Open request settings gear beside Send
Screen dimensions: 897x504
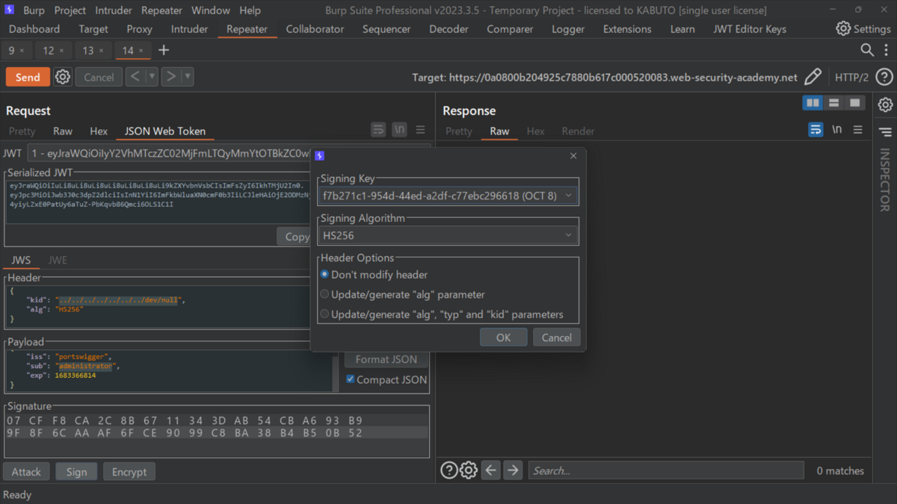pos(63,77)
